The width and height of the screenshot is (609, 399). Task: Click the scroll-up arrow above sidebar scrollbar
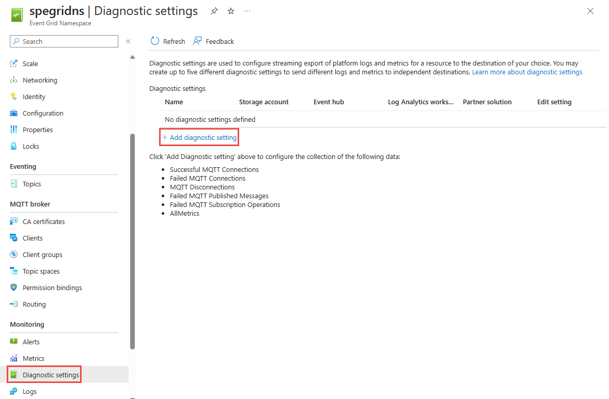pyautogui.click(x=132, y=57)
